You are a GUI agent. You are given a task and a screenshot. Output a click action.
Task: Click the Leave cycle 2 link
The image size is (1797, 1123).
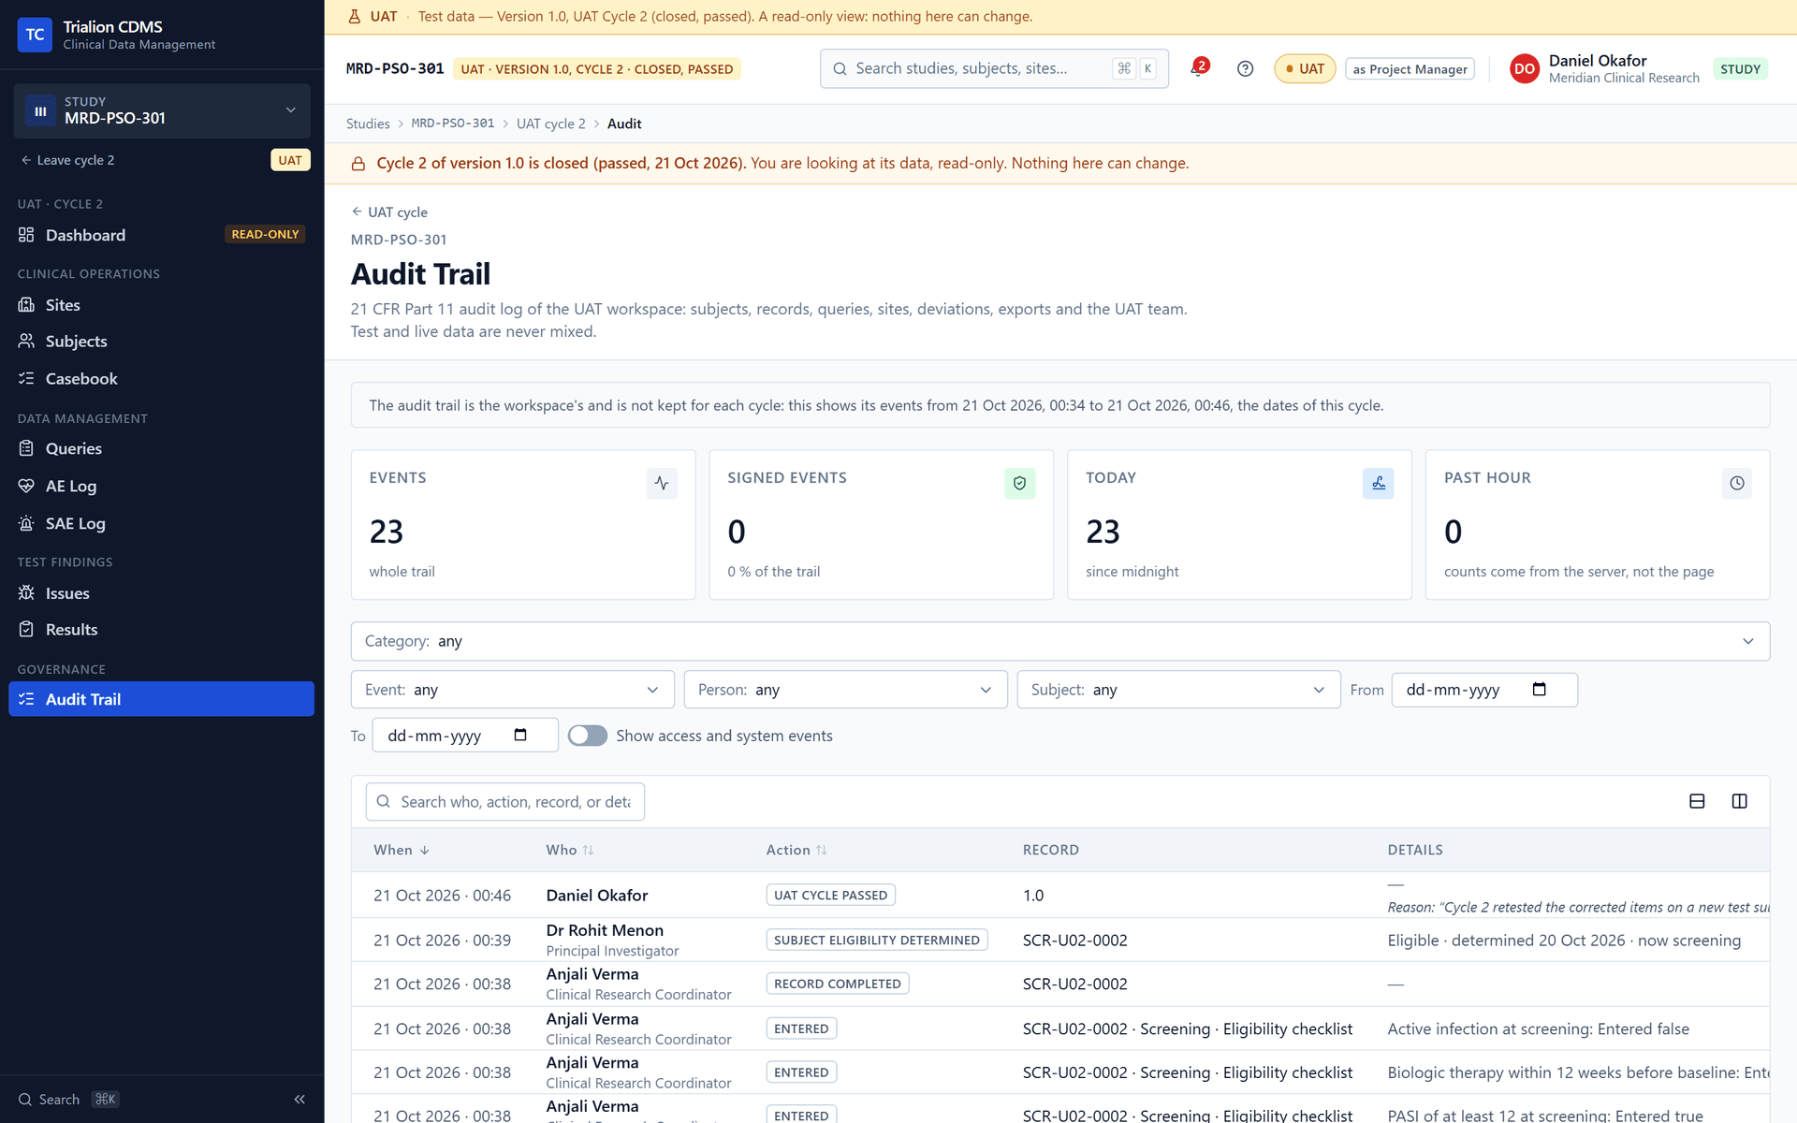pyautogui.click(x=67, y=160)
